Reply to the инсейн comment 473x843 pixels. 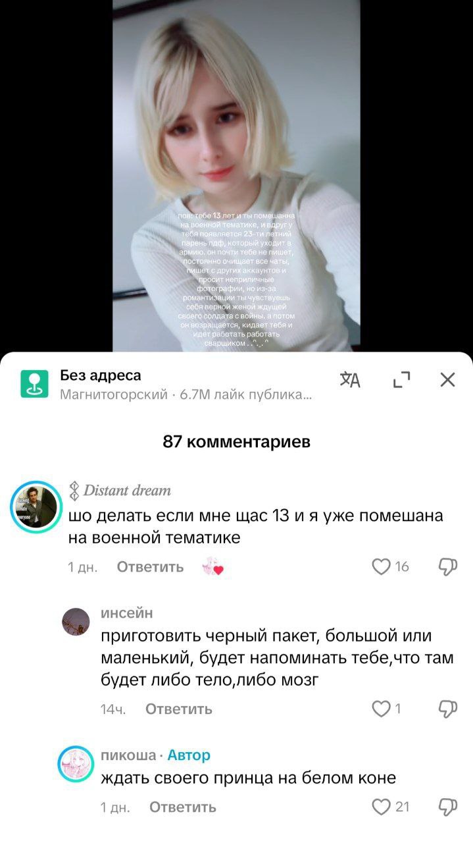(x=179, y=709)
